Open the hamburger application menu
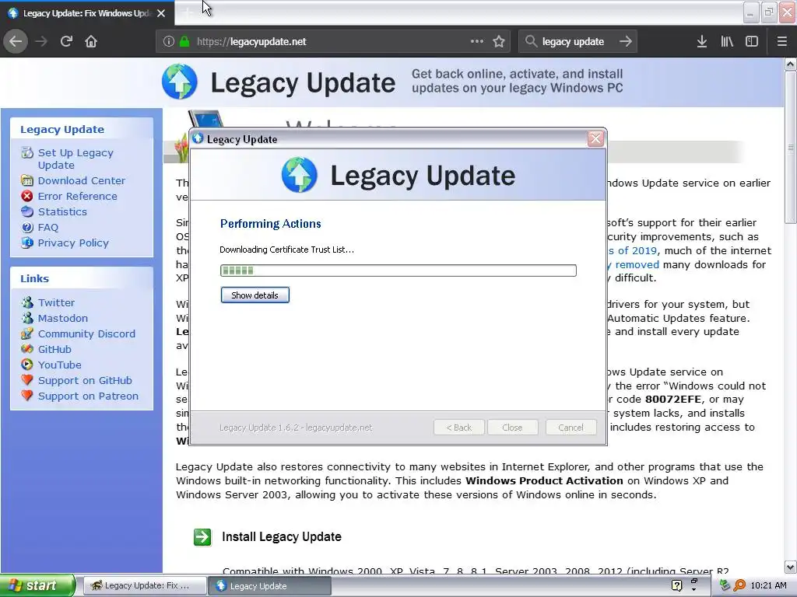This screenshot has height=597, width=797. (x=781, y=42)
